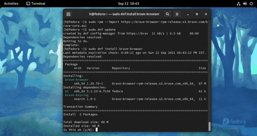Open the terminal hamburger menu

(177, 14)
